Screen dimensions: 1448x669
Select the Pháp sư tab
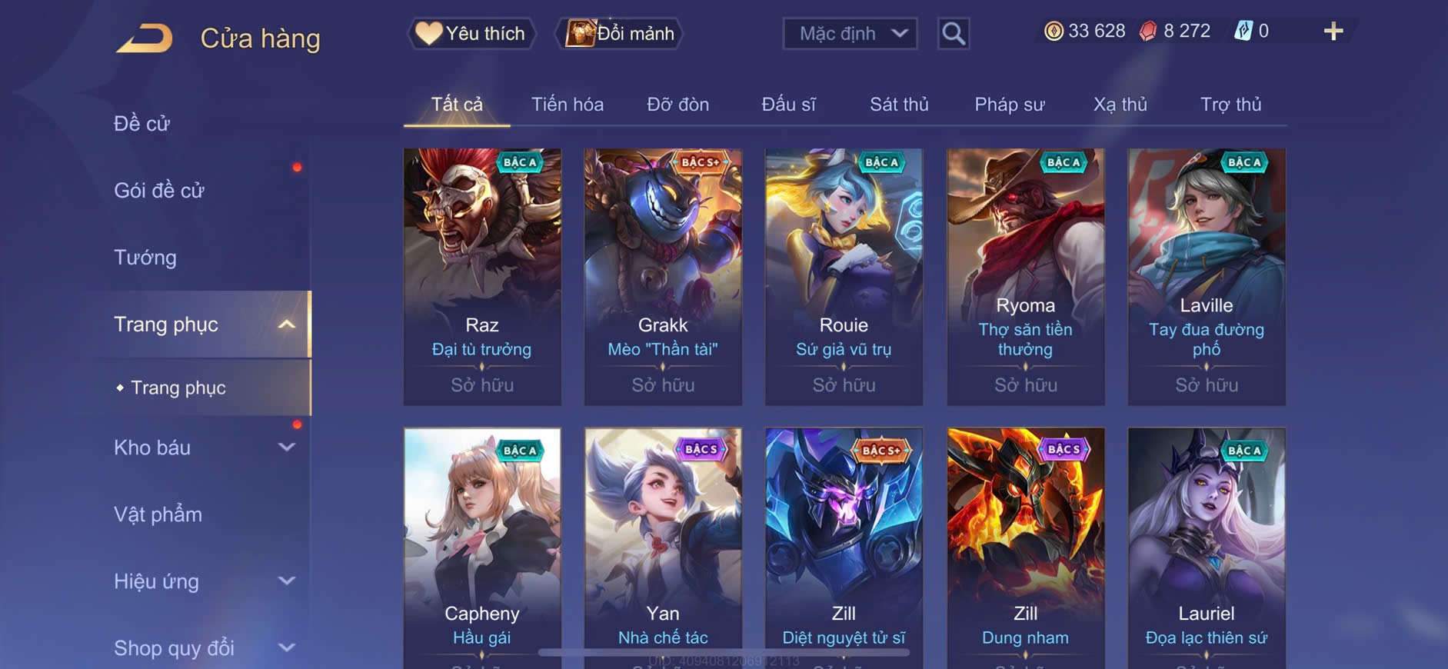click(x=1010, y=105)
